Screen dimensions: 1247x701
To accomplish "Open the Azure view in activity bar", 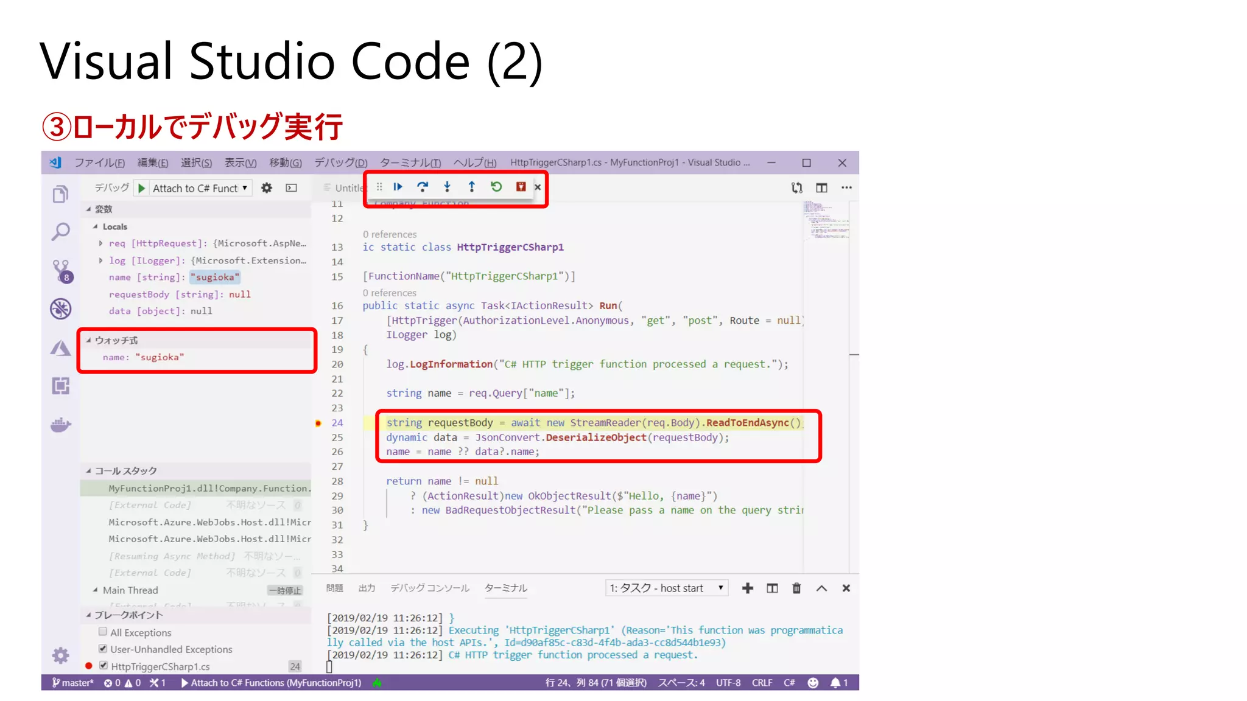I will click(60, 348).
